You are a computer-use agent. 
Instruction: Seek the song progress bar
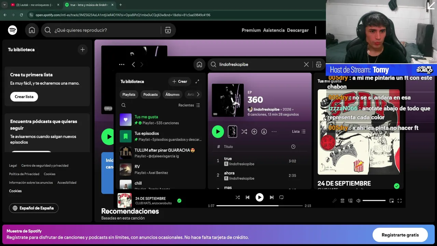point(259,206)
